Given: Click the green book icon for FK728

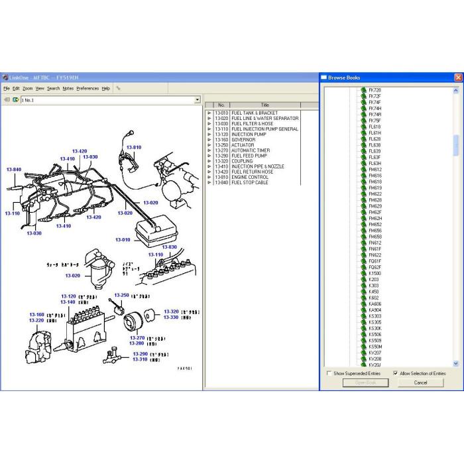Looking at the screenshot, I should 364,90.
